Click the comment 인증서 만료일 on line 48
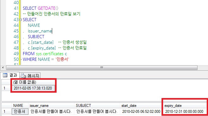The height and width of the screenshot is (116, 208). pyautogui.click(x=72, y=48)
